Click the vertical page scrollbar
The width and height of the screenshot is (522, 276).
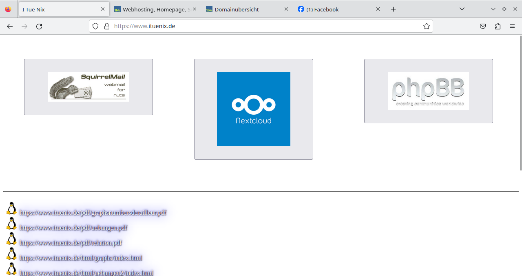pyautogui.click(x=520, y=102)
